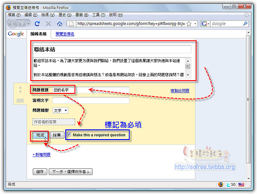Open the 編輯 (E) menu
This screenshot has width=257, height=194.
[x=31, y=15]
